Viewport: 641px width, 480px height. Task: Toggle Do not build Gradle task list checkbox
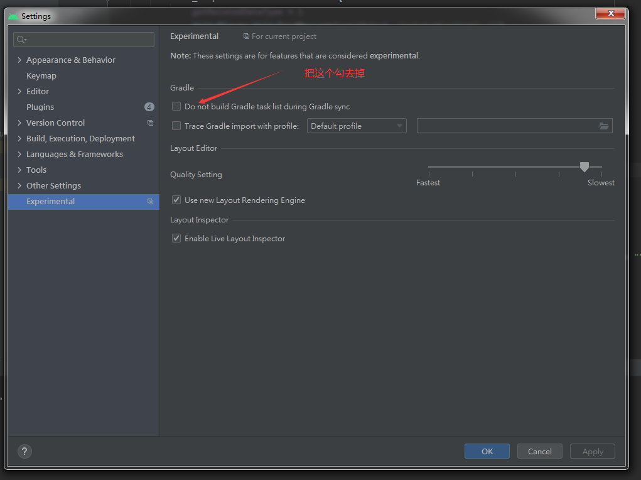point(176,106)
